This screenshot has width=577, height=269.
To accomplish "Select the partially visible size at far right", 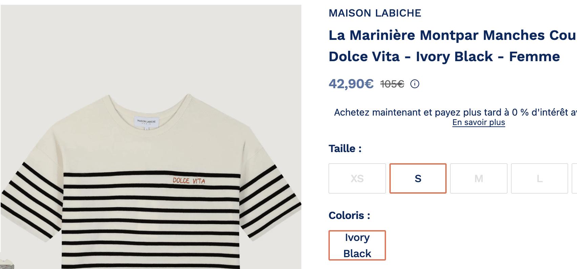I will click(x=575, y=178).
